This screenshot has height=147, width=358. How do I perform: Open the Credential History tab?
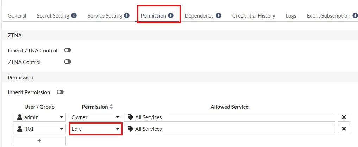(x=254, y=16)
